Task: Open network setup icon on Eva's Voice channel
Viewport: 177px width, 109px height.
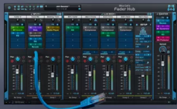Action: coord(113,20)
